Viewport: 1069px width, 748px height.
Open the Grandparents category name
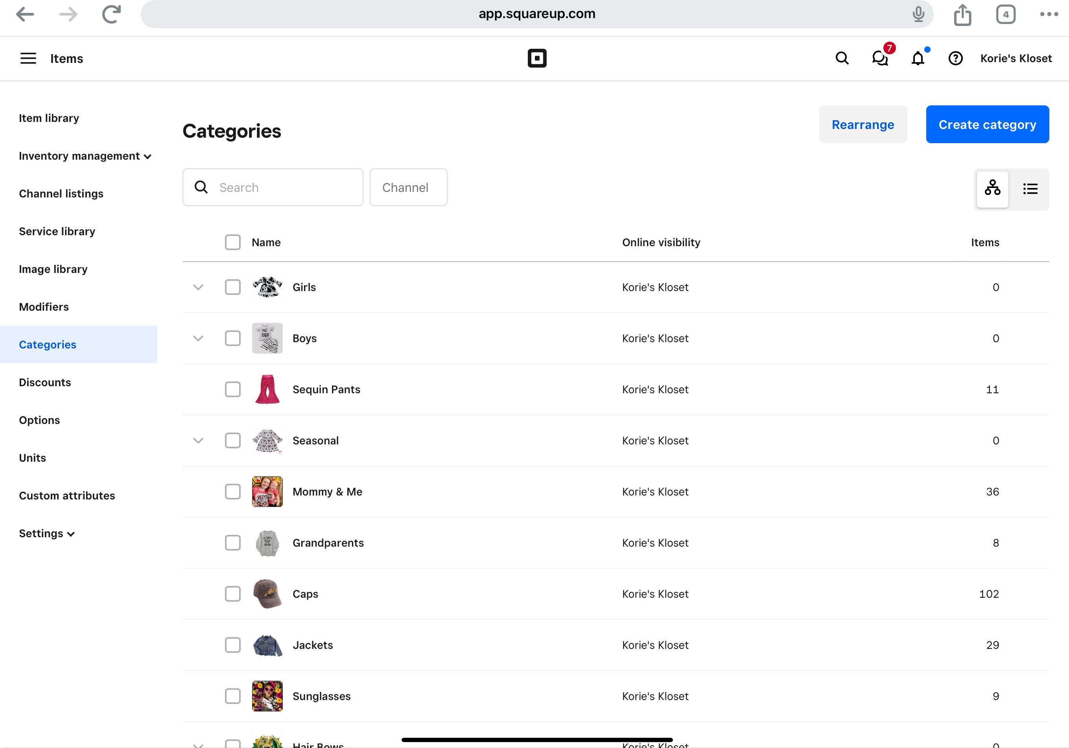click(328, 543)
